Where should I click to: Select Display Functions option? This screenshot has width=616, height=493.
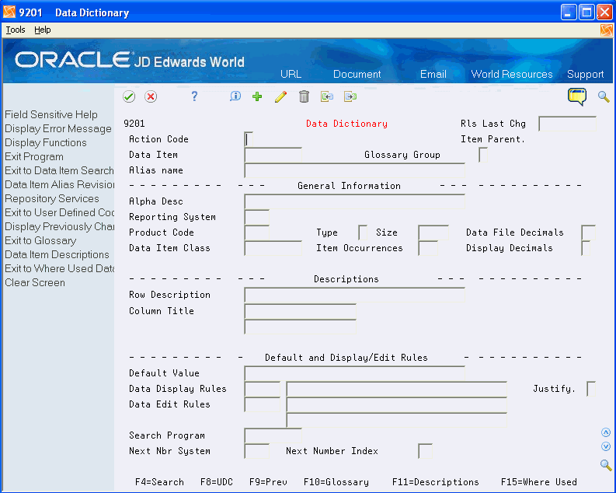(x=46, y=142)
